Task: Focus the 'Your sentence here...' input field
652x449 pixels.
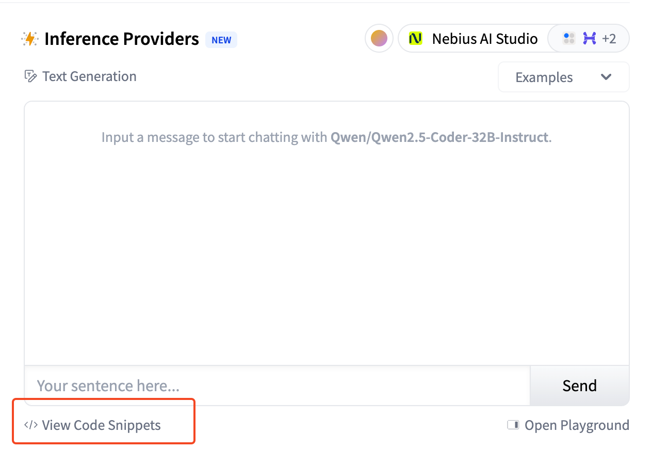Action: click(278, 386)
